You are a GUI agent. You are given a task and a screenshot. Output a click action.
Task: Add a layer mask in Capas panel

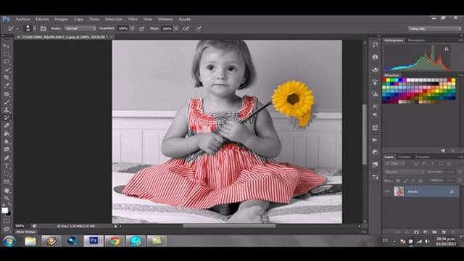tap(416, 232)
